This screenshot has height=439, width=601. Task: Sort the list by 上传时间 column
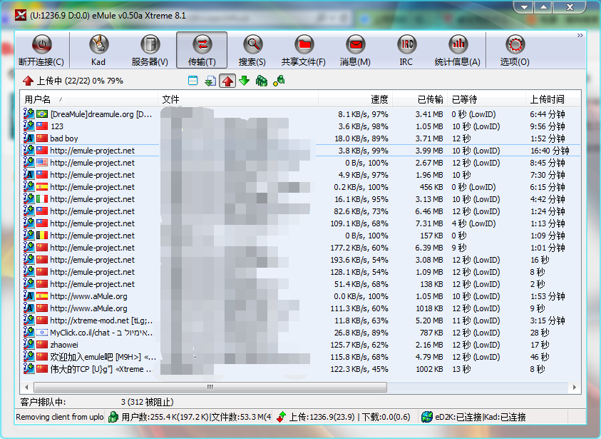(x=553, y=99)
